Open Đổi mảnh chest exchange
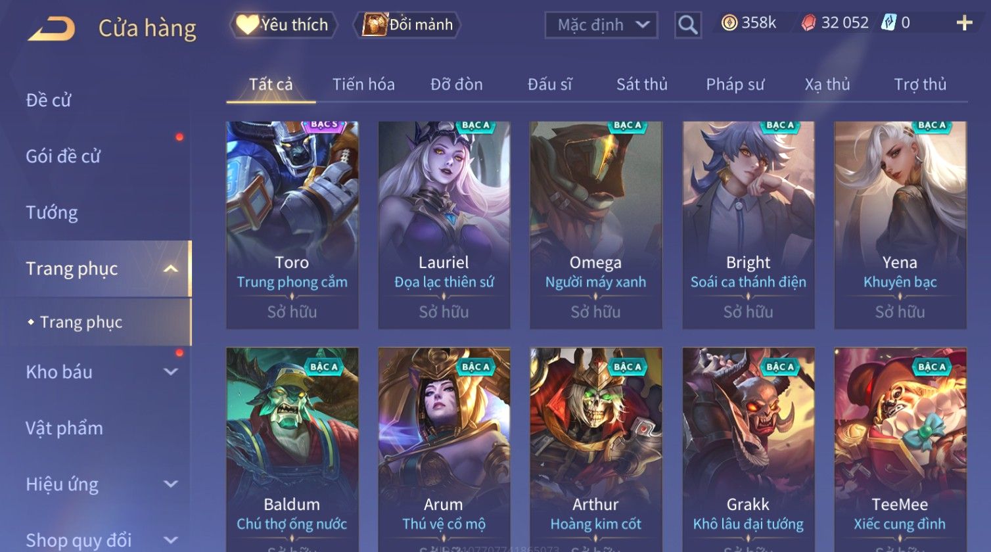 (x=407, y=25)
